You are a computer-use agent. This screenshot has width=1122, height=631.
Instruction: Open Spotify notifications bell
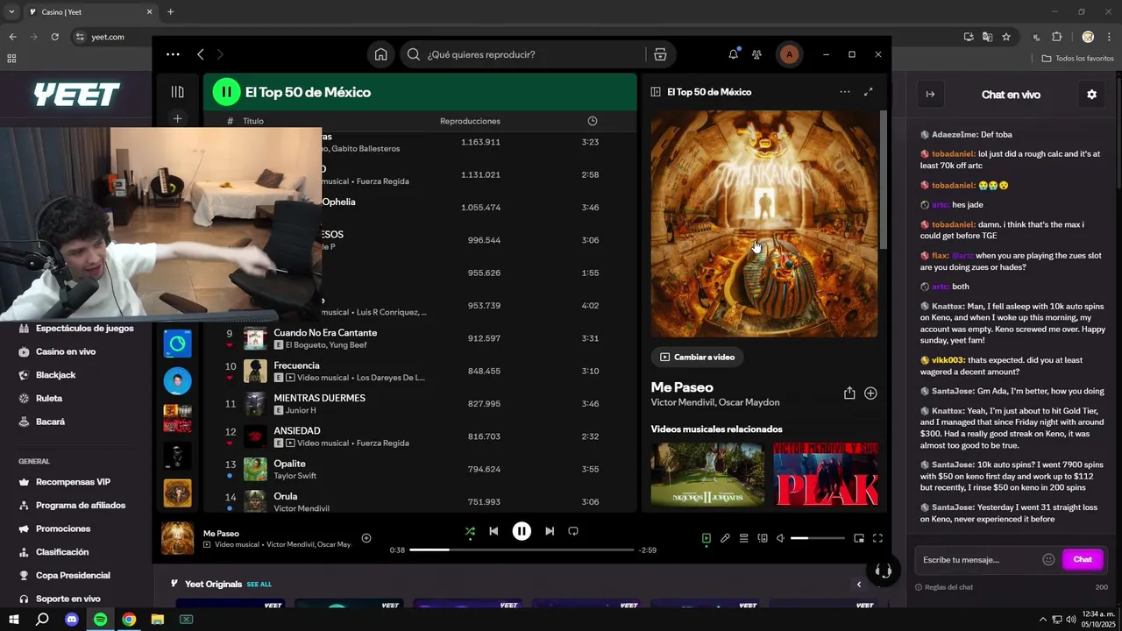[x=733, y=54]
